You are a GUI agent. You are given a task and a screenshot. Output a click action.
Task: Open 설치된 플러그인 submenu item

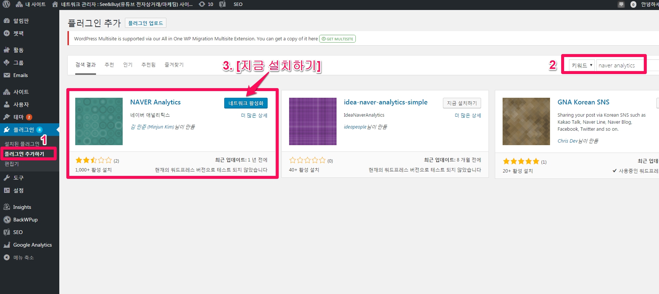click(x=22, y=144)
